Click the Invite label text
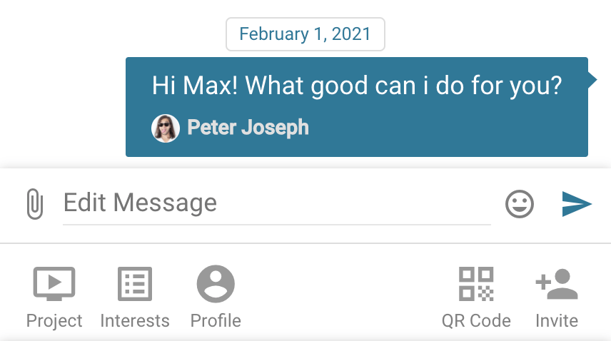The height and width of the screenshot is (341, 611). coord(557,321)
